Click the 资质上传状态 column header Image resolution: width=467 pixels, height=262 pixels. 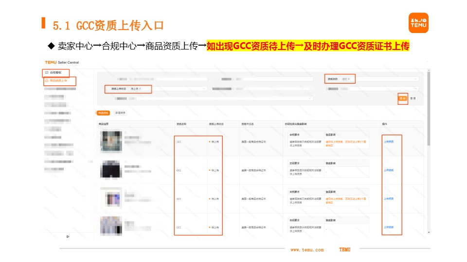pyautogui.click(x=216, y=124)
